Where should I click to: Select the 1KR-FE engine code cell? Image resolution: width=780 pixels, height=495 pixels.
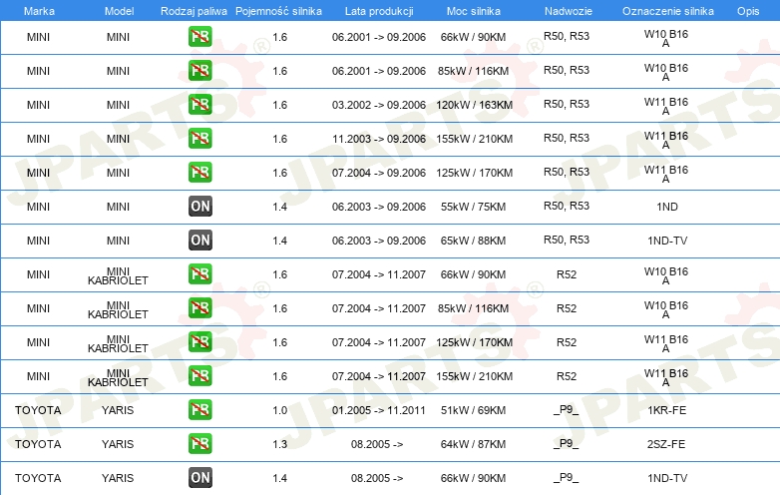click(666, 410)
